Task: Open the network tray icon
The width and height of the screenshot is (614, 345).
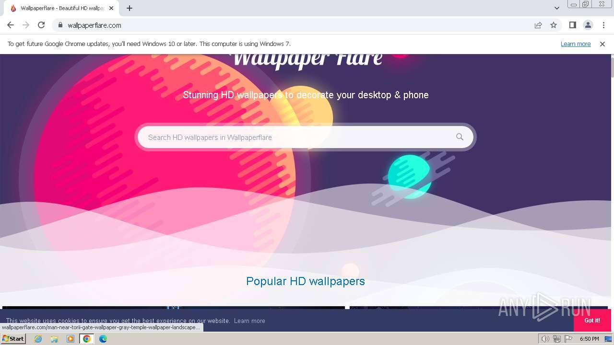Action: 557,339
